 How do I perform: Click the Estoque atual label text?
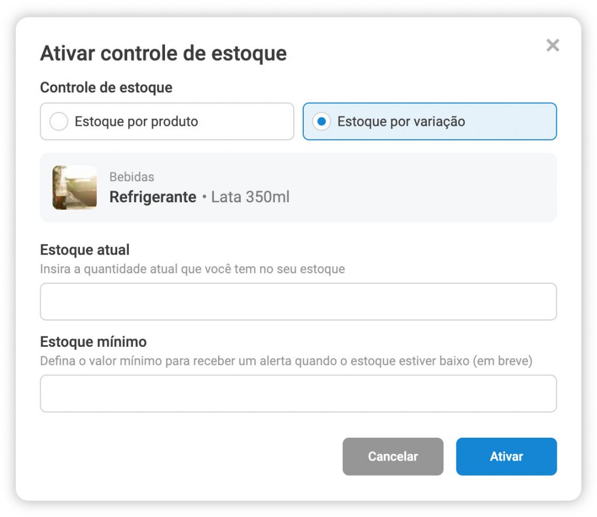click(x=84, y=249)
